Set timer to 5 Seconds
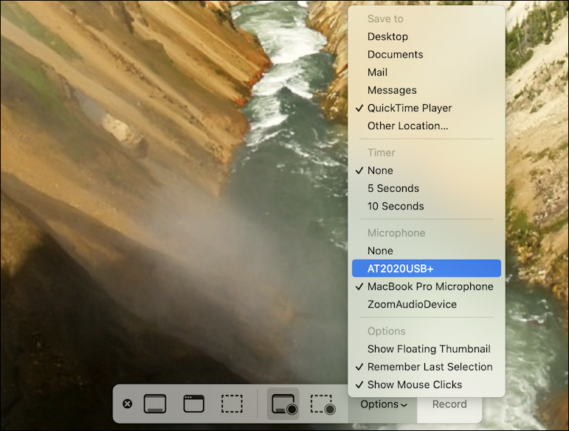569x431 pixels. (427, 188)
